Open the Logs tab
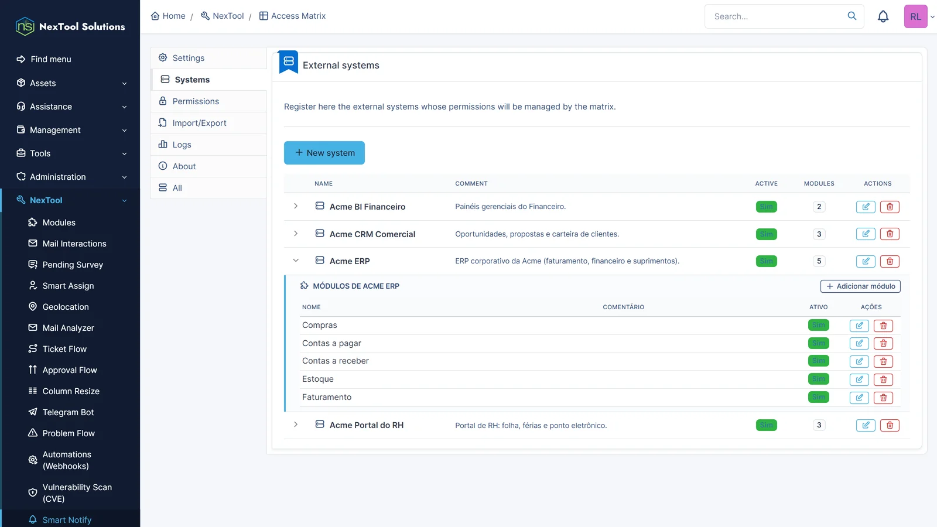This screenshot has height=527, width=937. pos(208,145)
